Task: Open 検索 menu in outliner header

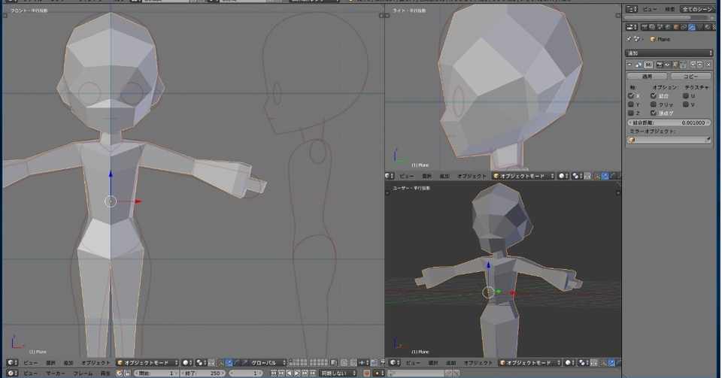Action: pyautogui.click(x=669, y=9)
